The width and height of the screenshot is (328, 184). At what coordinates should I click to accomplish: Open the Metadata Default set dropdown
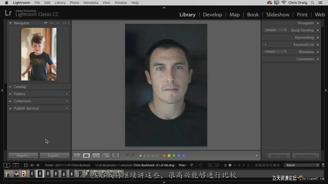(x=275, y=52)
